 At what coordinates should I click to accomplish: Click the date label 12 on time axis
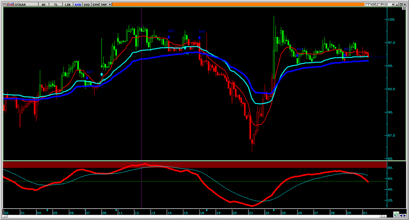tap(137, 213)
